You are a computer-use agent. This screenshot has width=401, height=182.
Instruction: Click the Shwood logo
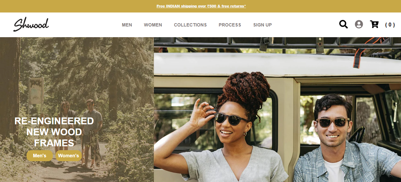pyautogui.click(x=31, y=24)
